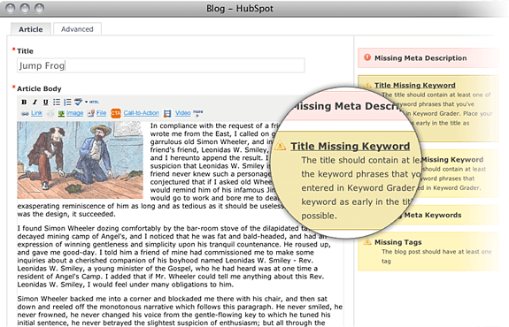
Task: Click the 'I found Simon Wheeler' paragraph
Action: pyautogui.click(x=174, y=256)
